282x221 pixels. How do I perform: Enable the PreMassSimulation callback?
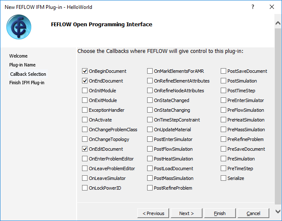pyautogui.click(x=223, y=130)
